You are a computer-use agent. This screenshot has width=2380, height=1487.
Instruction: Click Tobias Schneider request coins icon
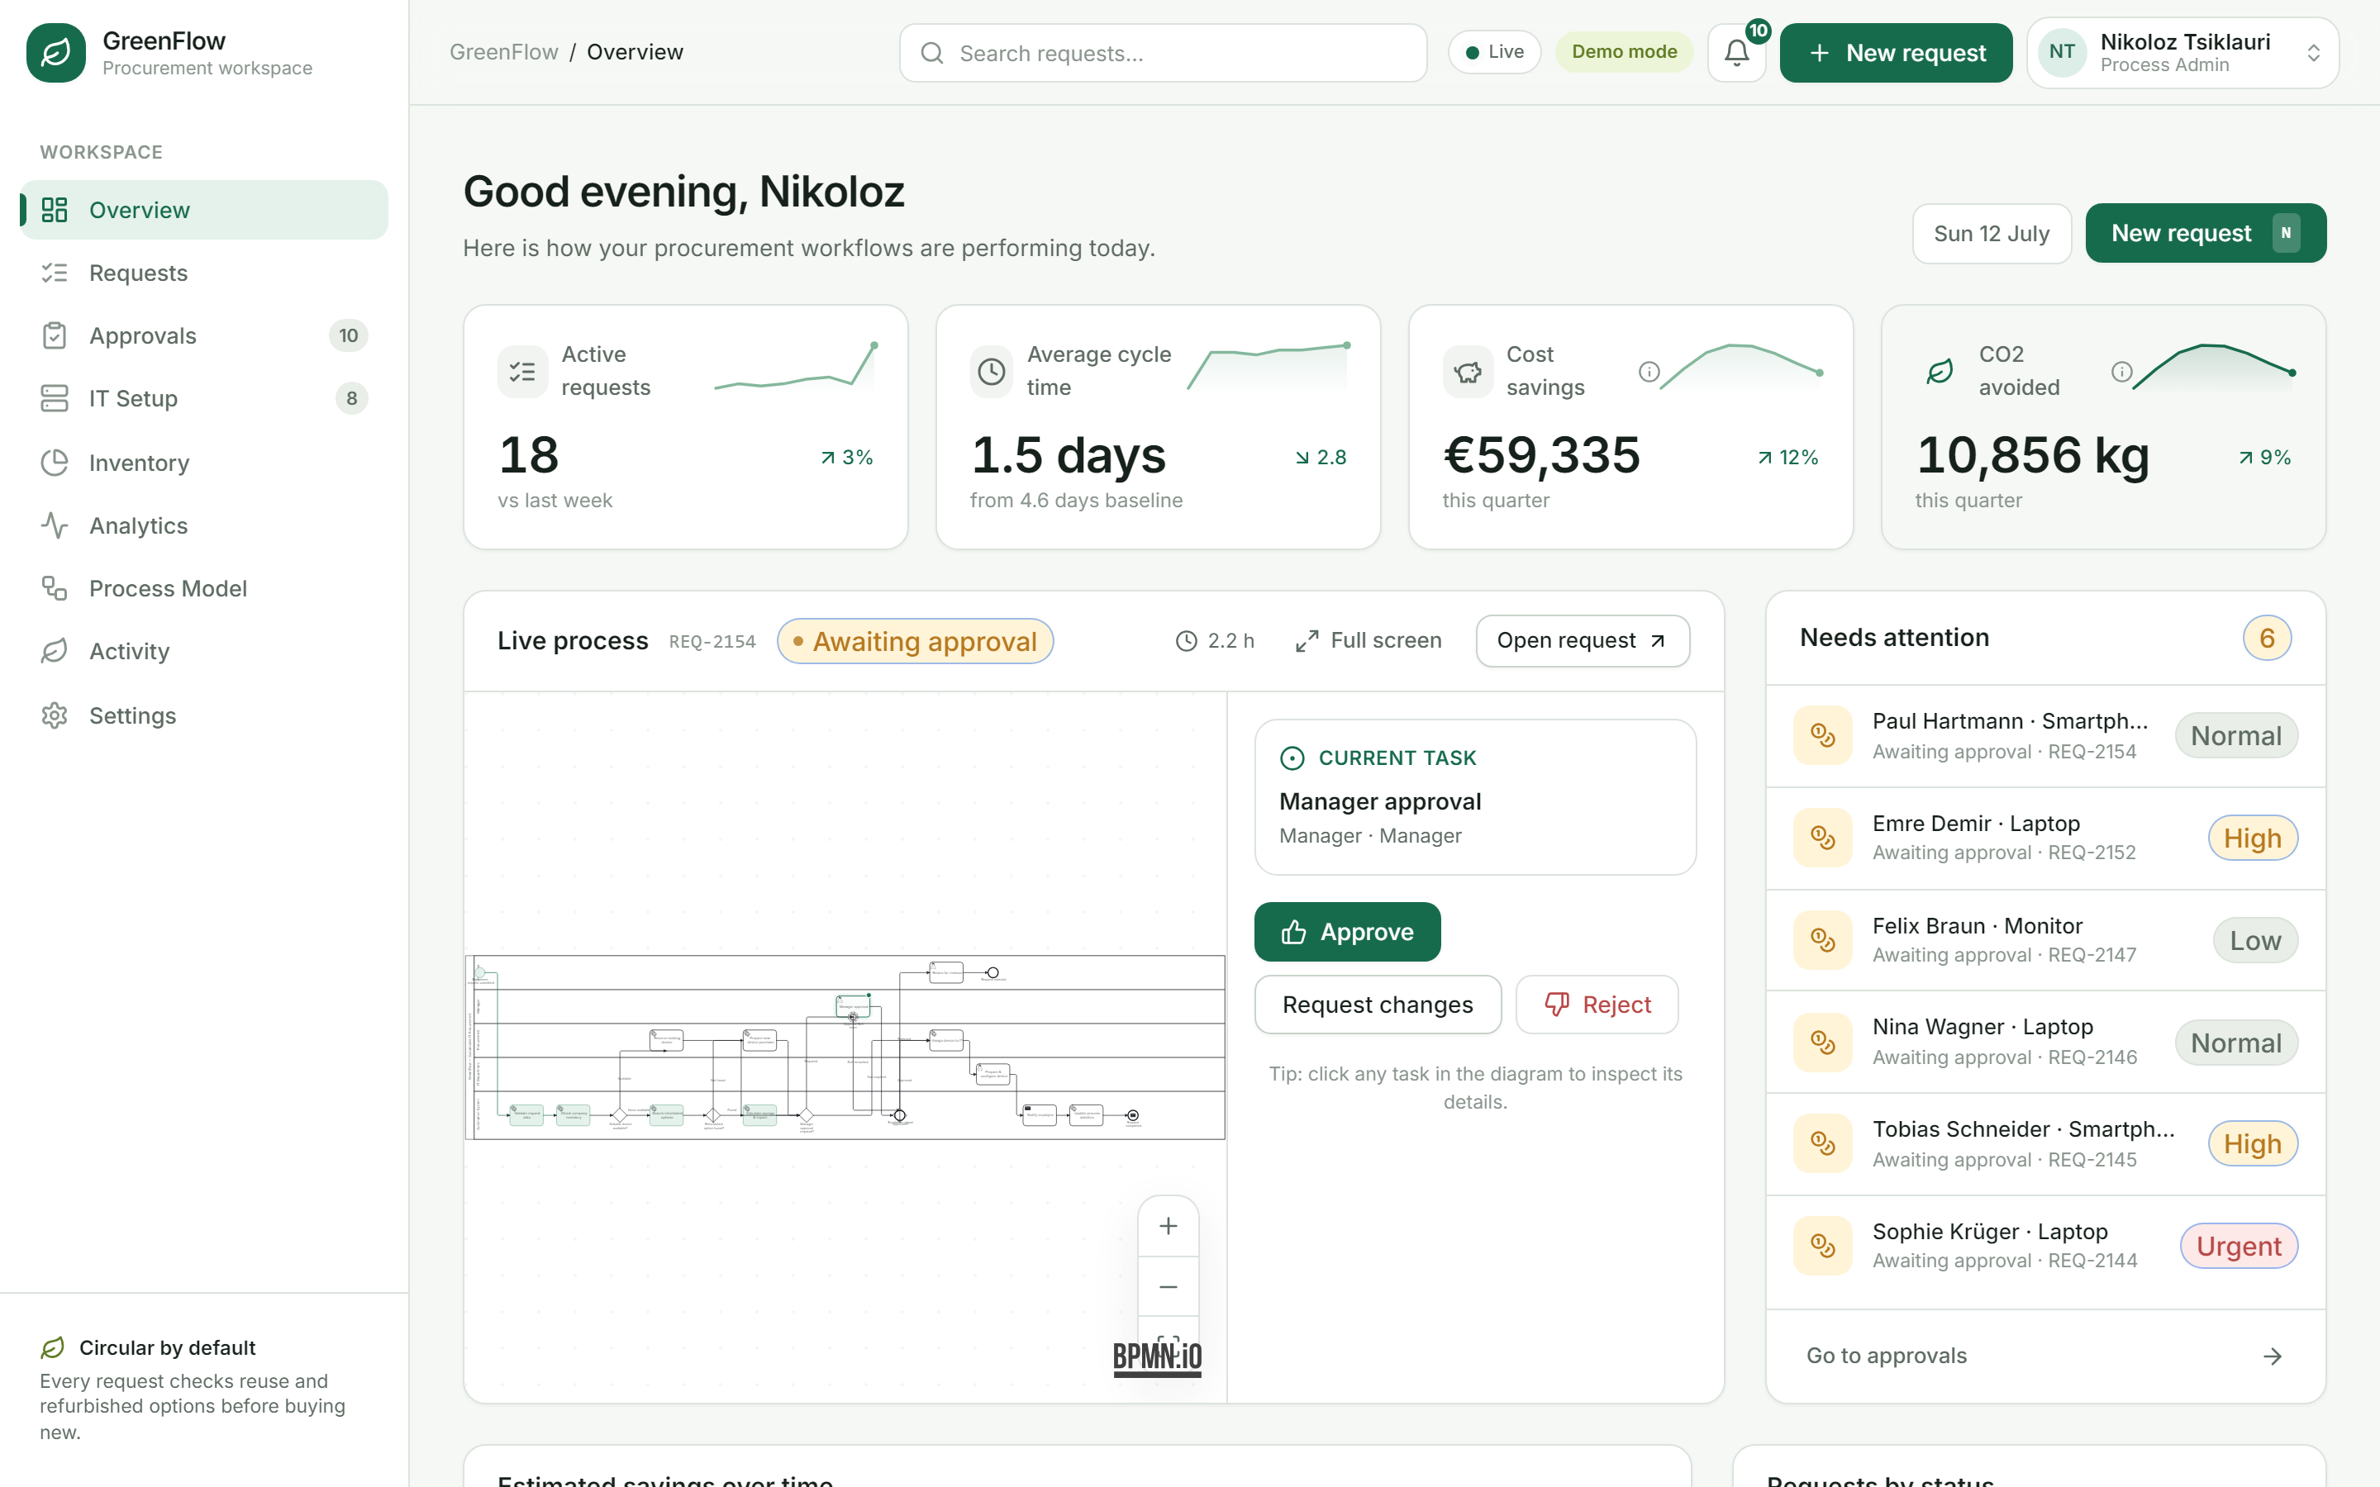pyautogui.click(x=1822, y=1144)
